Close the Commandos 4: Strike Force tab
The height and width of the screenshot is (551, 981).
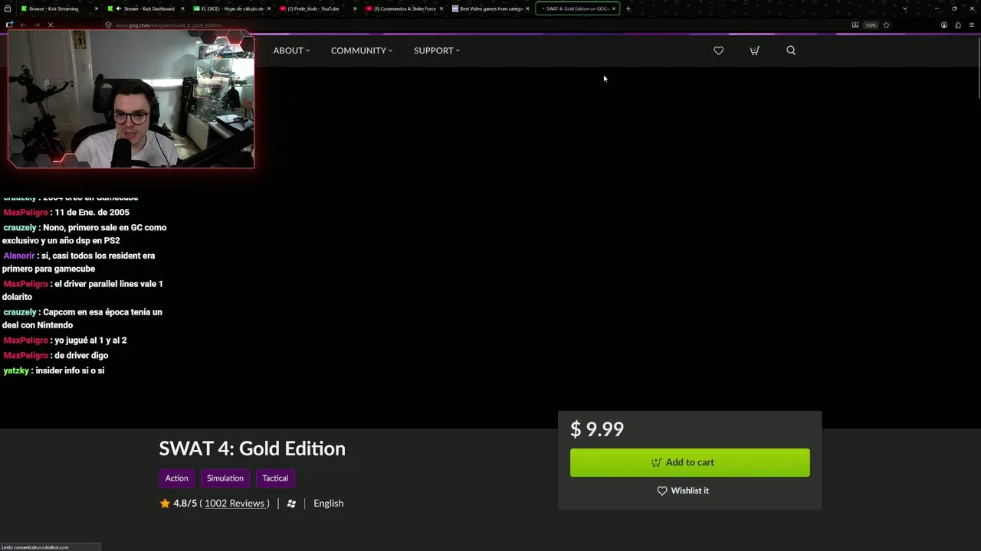point(441,8)
